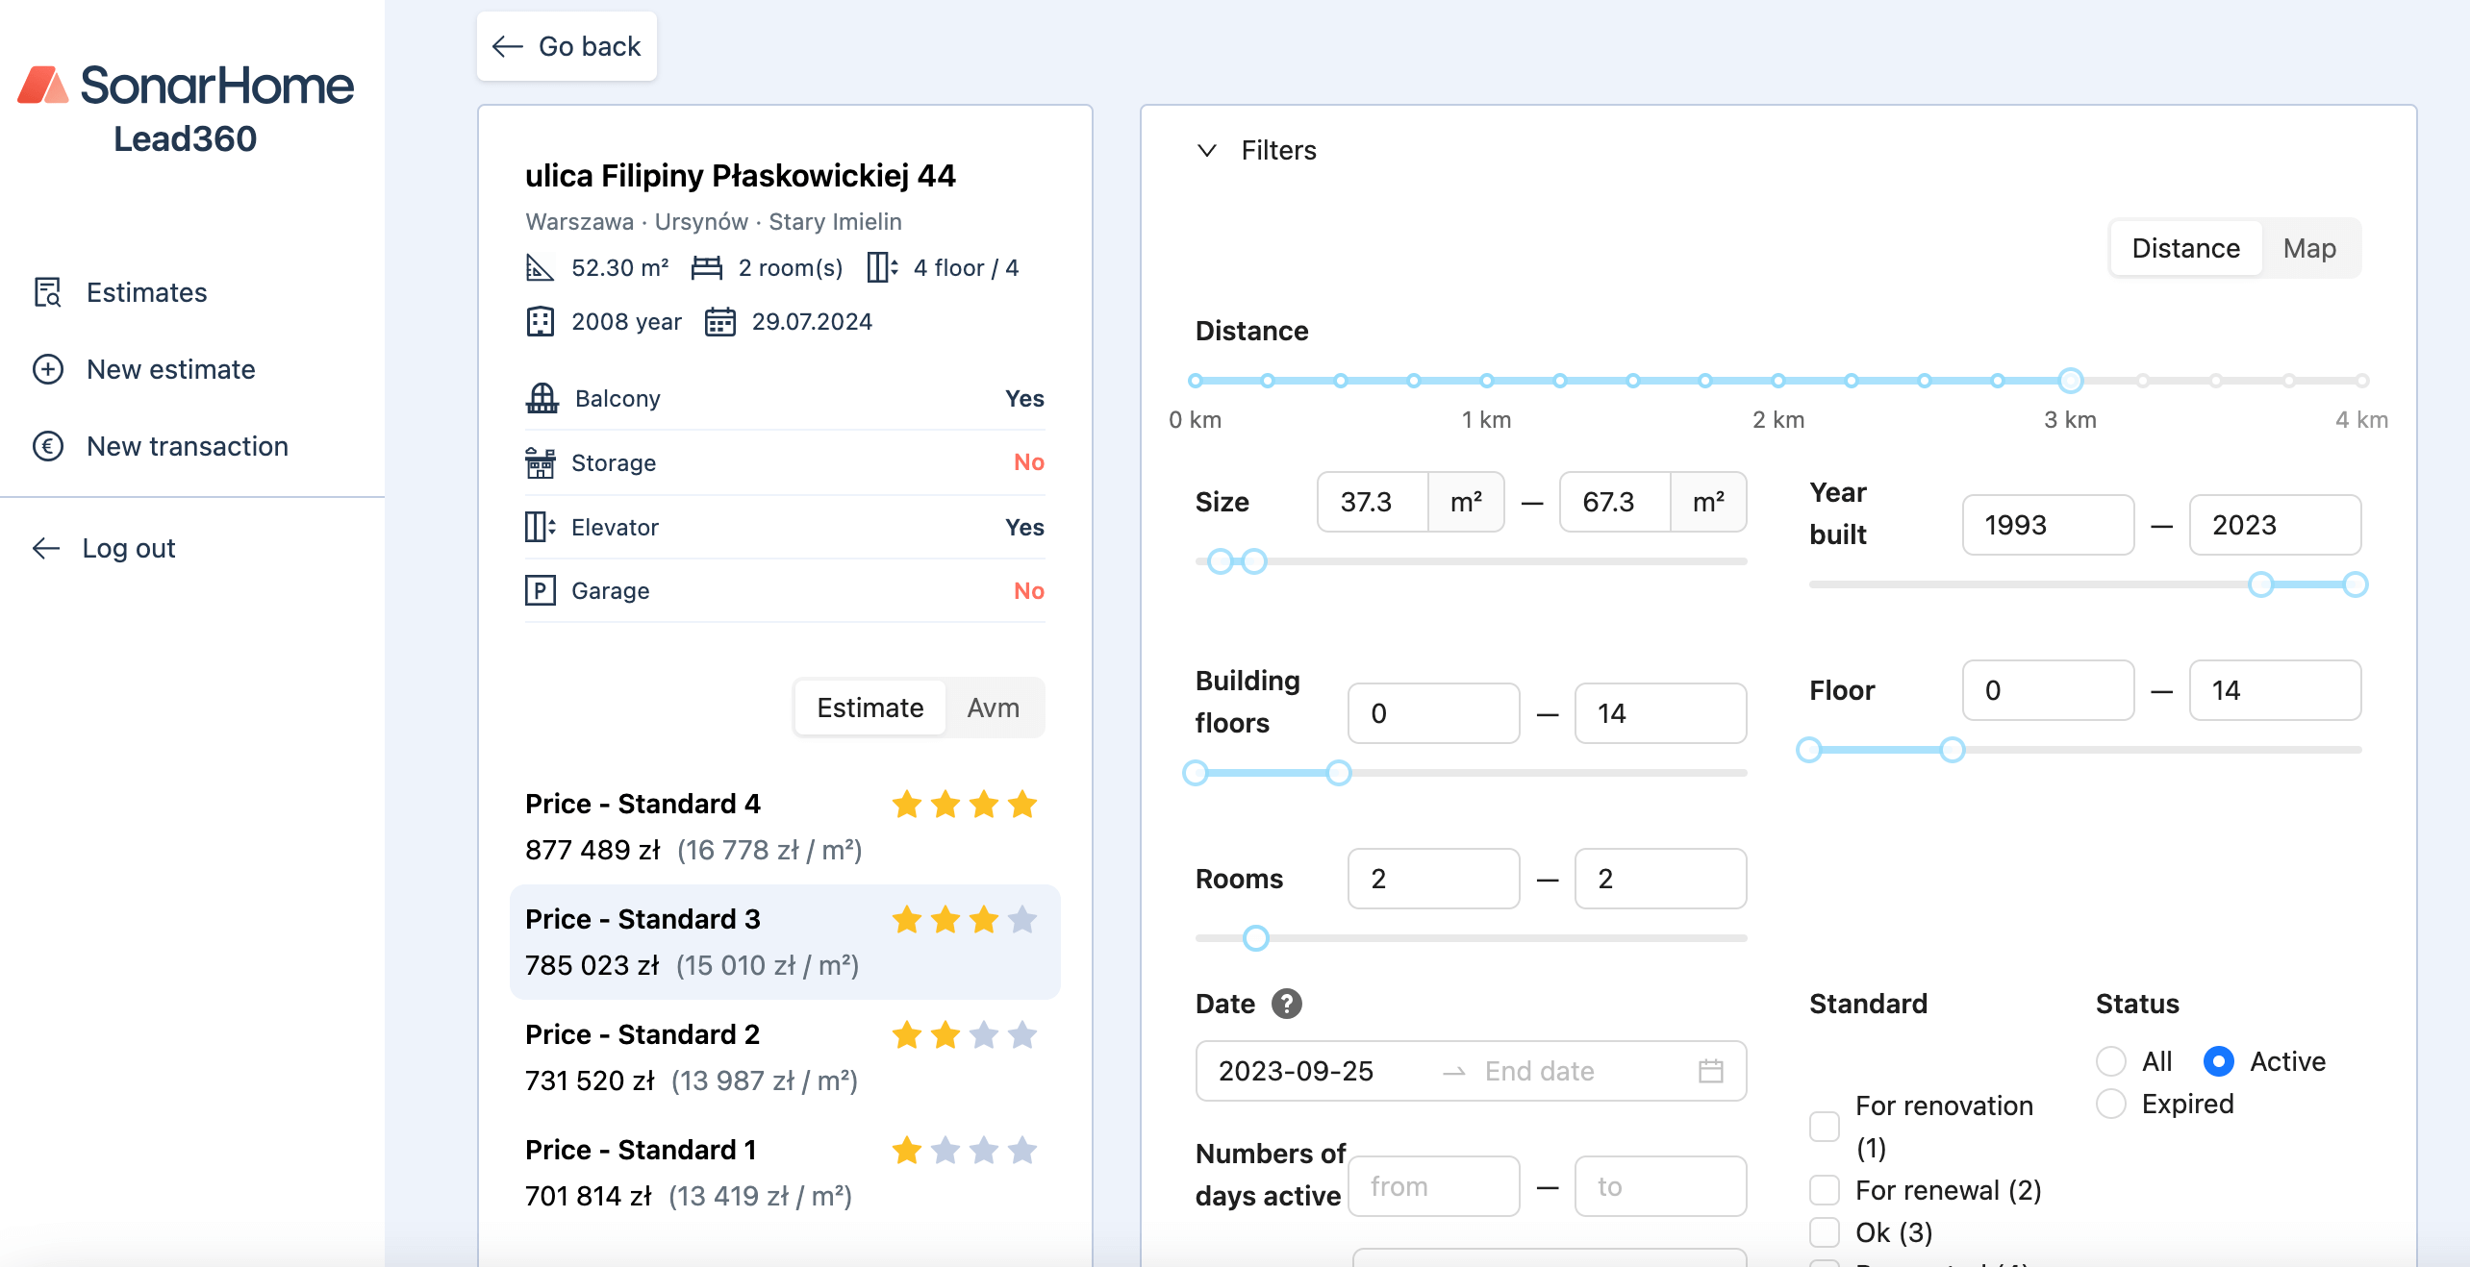Check the For renewal (2) checkbox
The height and width of the screenshot is (1267, 2470).
tap(1824, 1190)
